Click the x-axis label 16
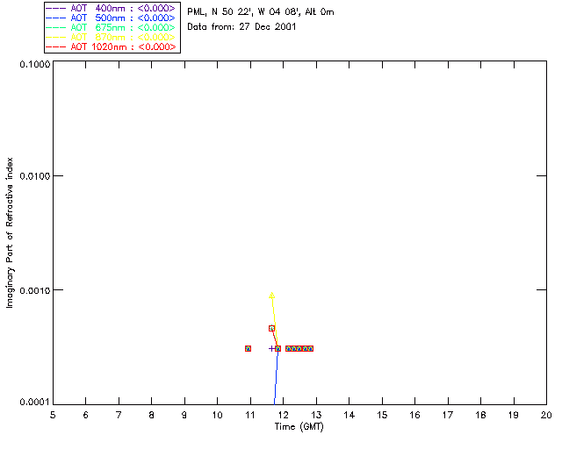The width and height of the screenshot is (562, 449). (x=414, y=415)
